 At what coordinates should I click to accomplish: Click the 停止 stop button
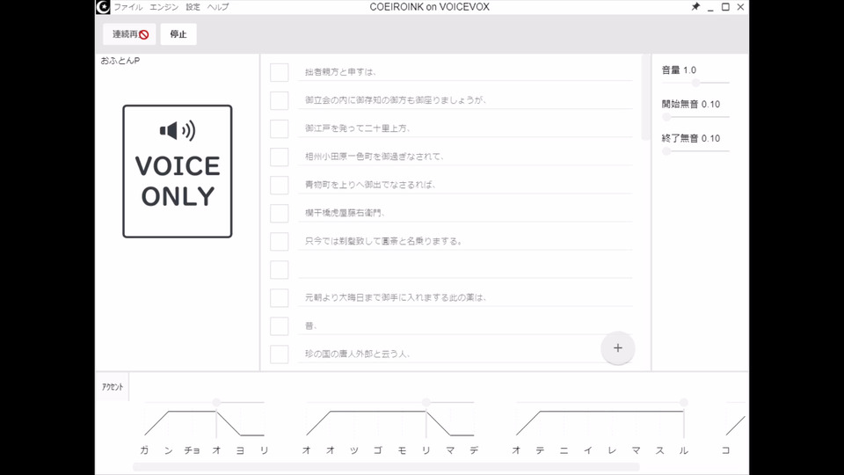[x=178, y=34]
